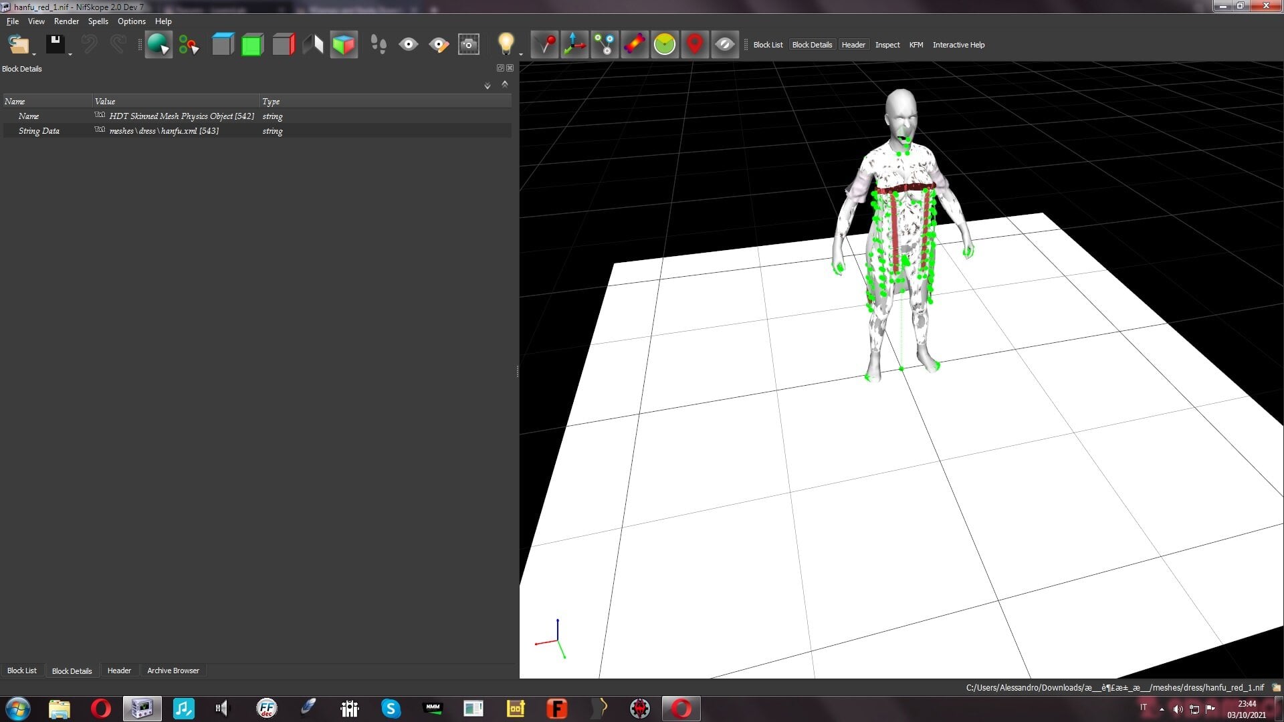
Task: Toggle show nodes branch icon
Action: [605, 45]
